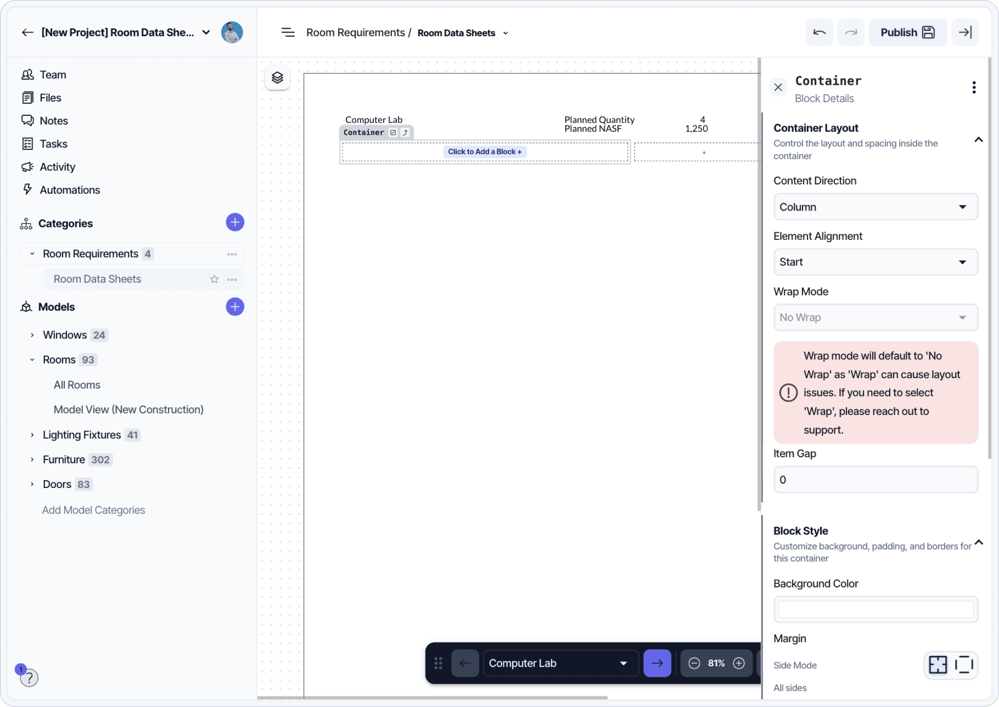This screenshot has width=999, height=707.
Task: Click the redo arrow icon
Action: [851, 33]
